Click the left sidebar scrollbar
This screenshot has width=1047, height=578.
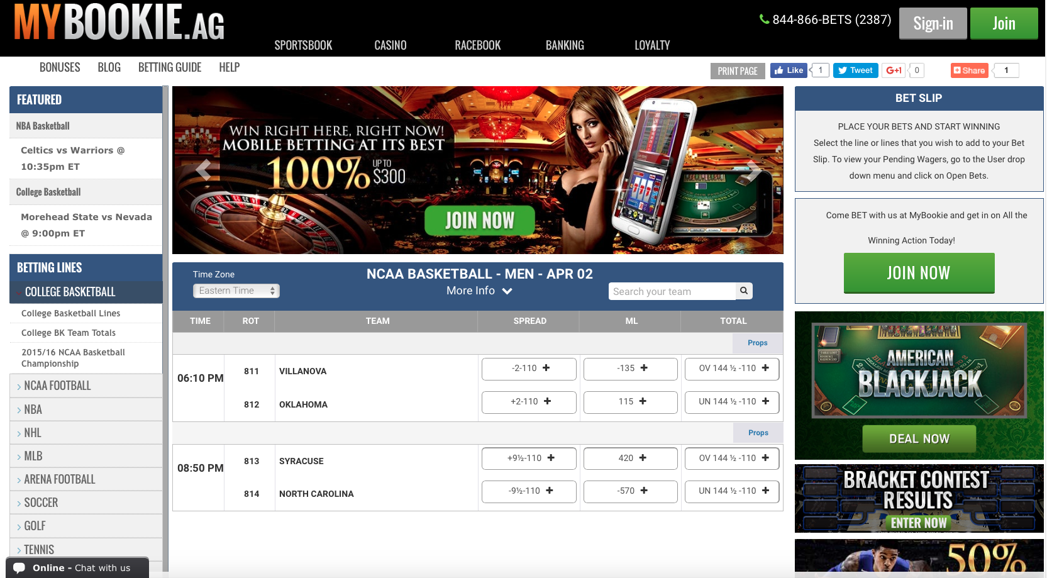coord(165,314)
